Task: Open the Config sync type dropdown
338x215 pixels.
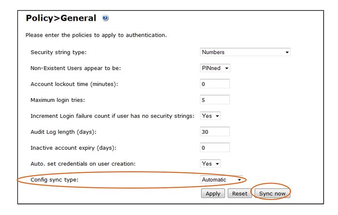Action: coord(221,180)
